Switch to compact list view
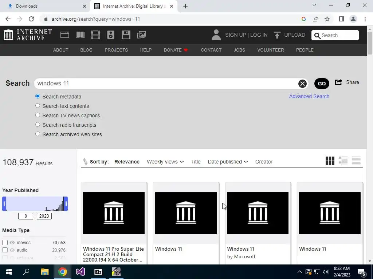Viewport: 373px width, 279px height. (356, 161)
